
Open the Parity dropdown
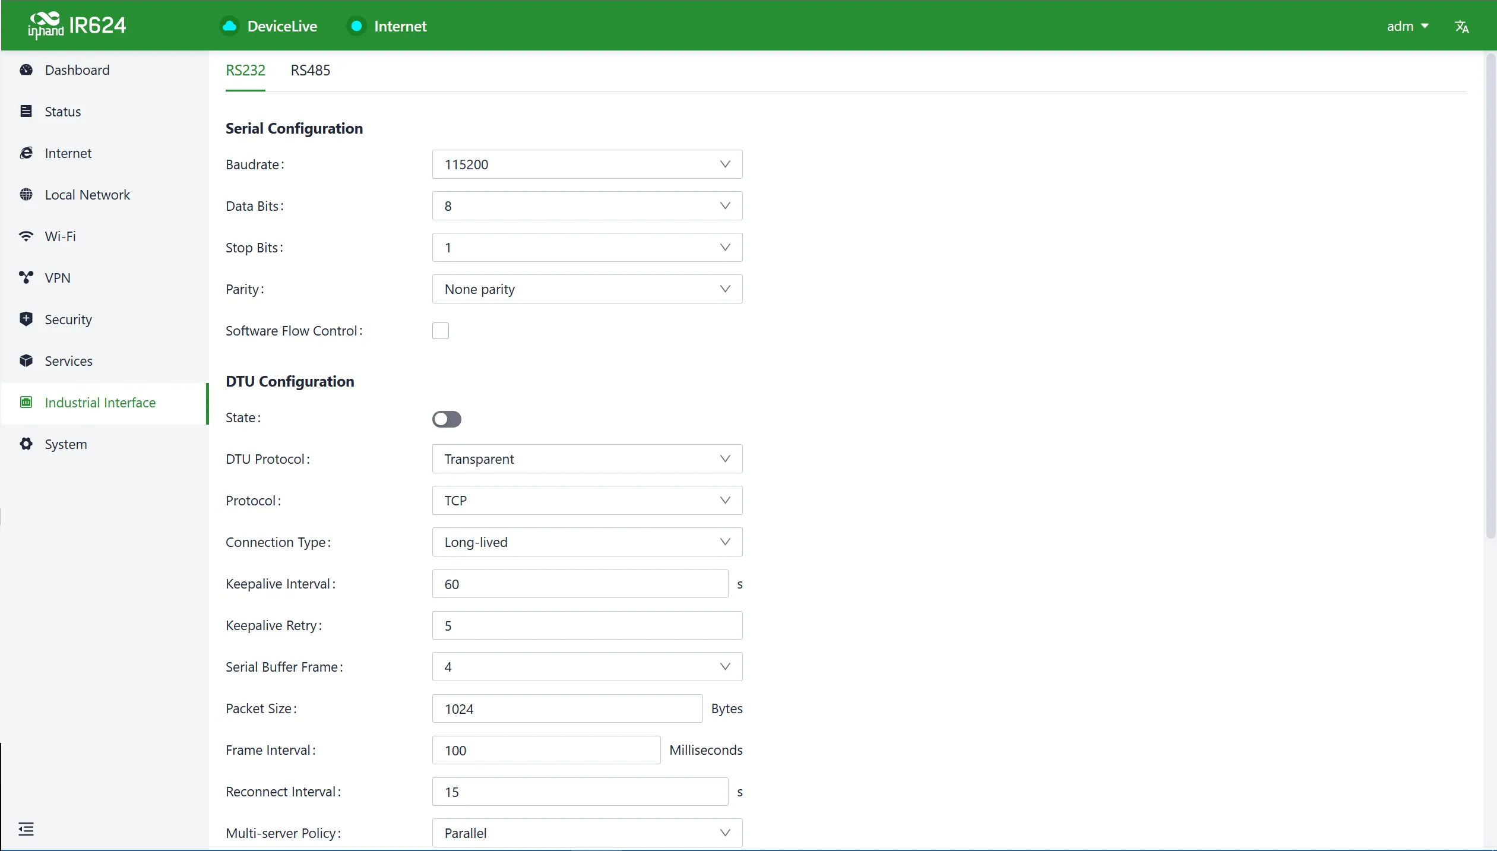coord(587,289)
